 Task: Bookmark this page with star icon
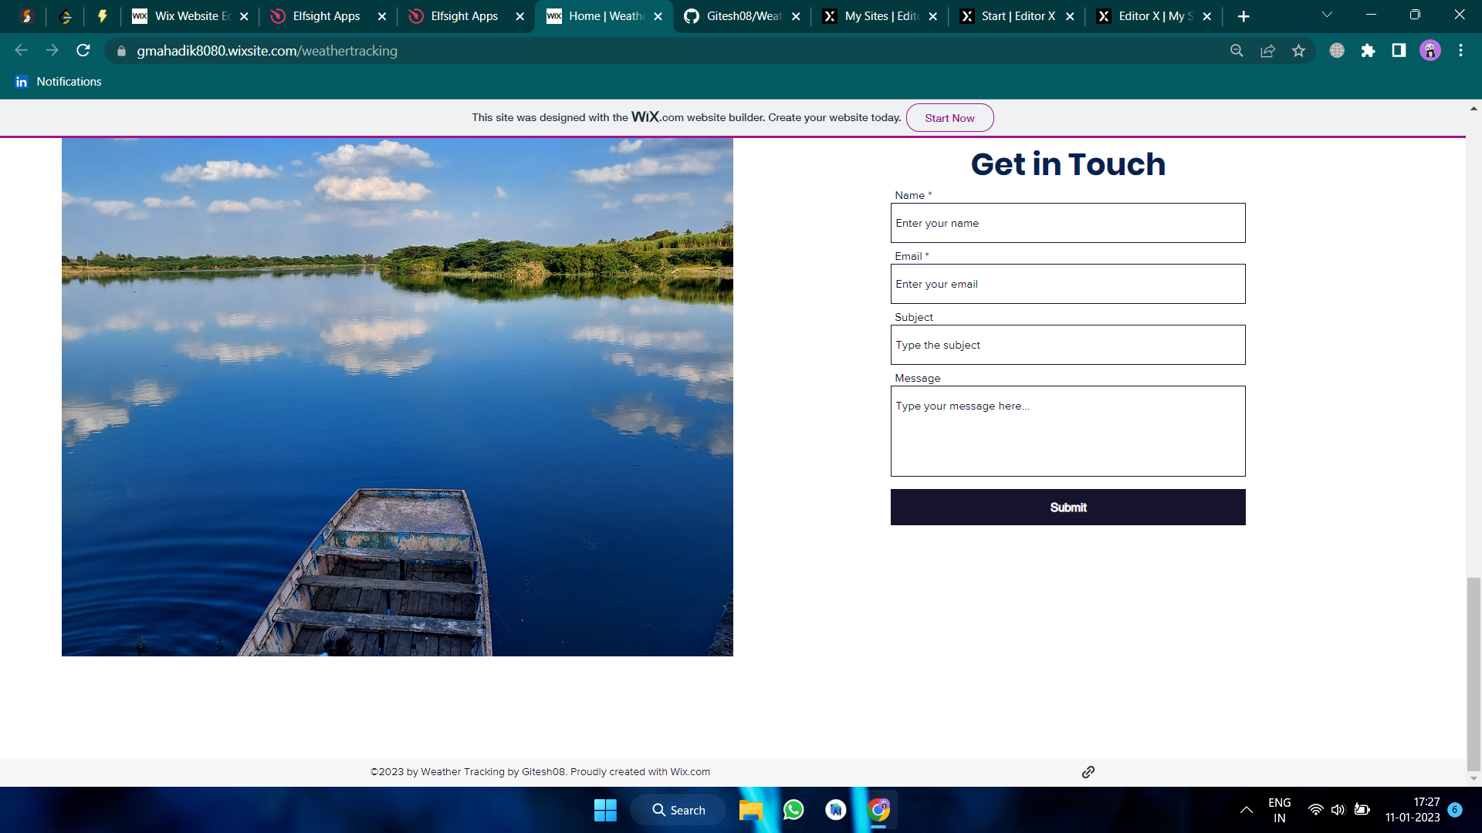tap(1298, 51)
